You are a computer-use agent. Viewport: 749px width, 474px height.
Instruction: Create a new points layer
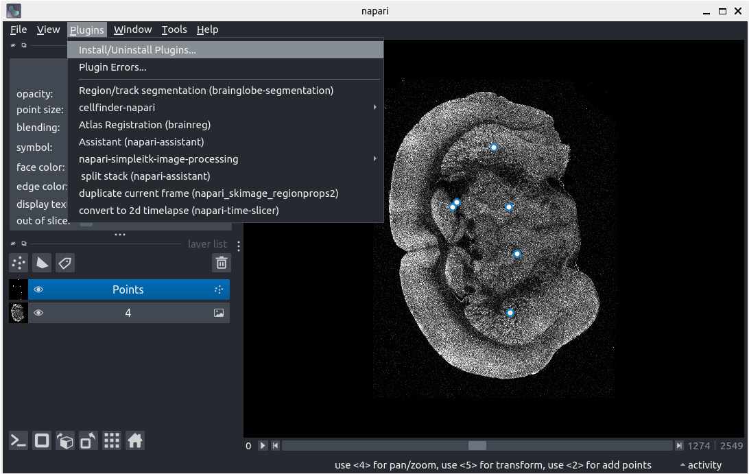tap(19, 263)
